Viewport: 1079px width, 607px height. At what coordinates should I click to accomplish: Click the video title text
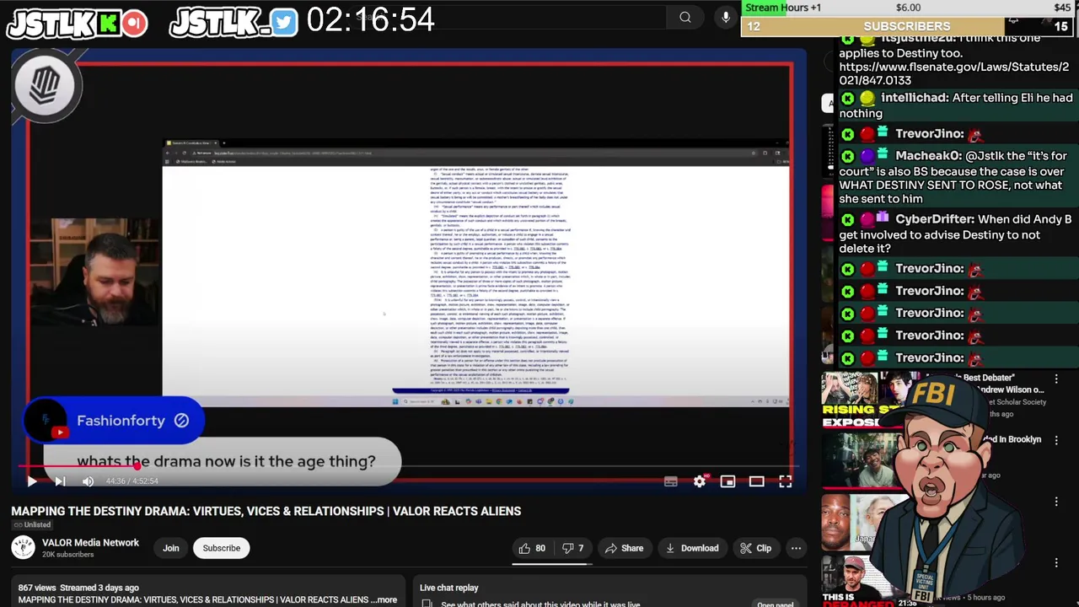coord(266,511)
